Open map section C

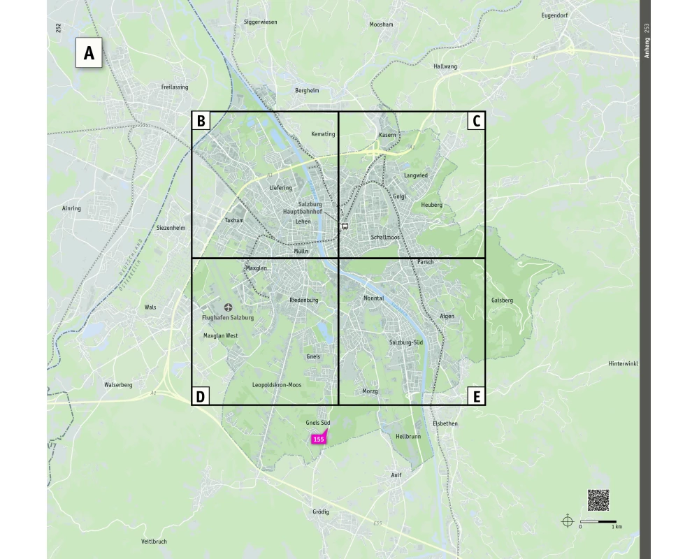(476, 121)
